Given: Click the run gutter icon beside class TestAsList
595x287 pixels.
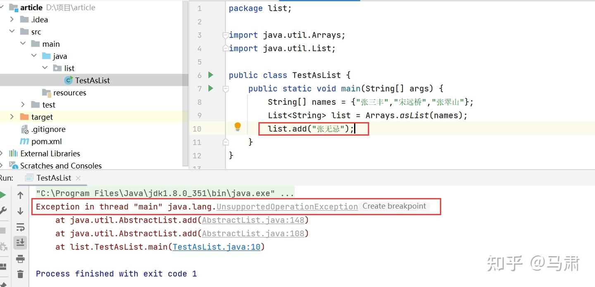Looking at the screenshot, I should click(x=211, y=75).
